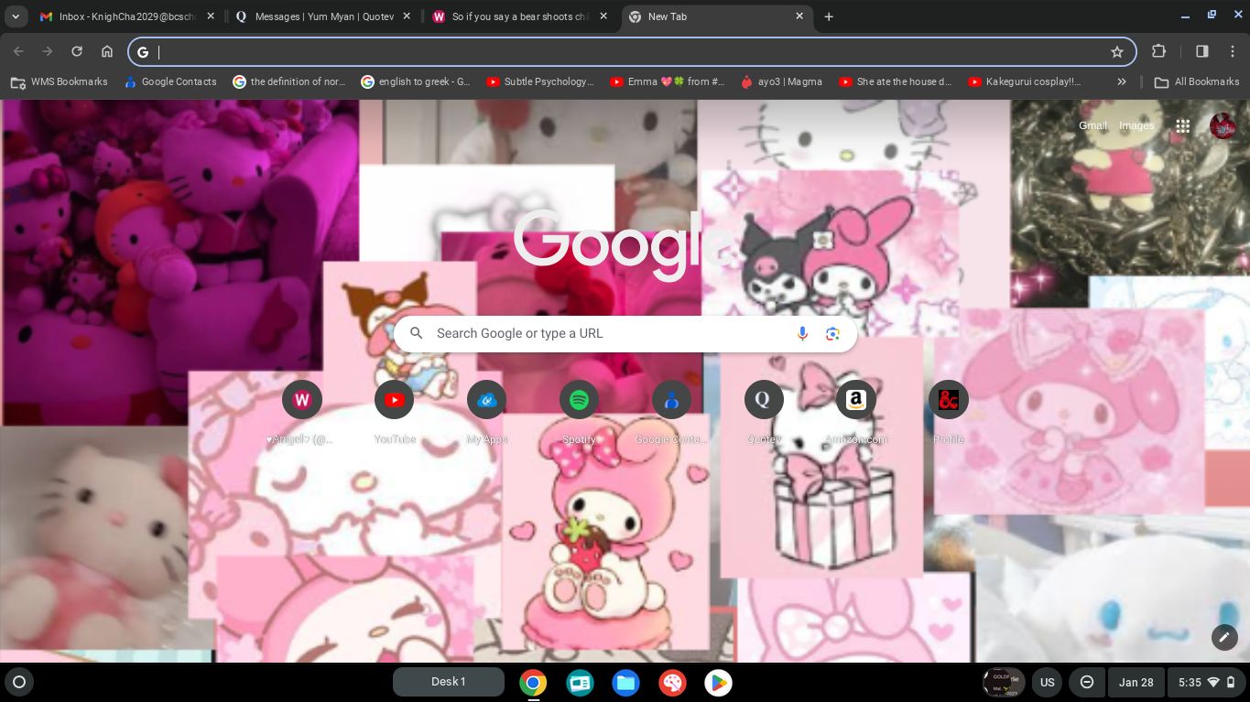The height and width of the screenshot is (702, 1250).
Task: Click the Gmail link
Action: [1092, 125]
